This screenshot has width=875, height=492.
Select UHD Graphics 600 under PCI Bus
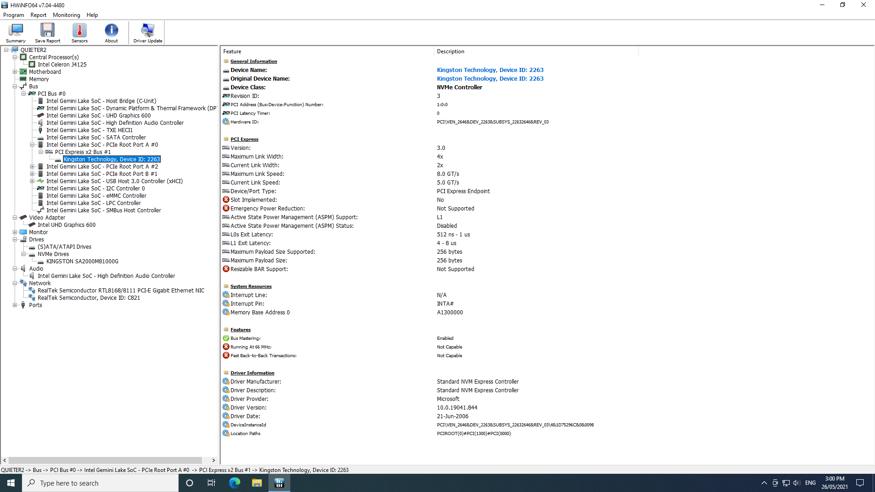click(98, 116)
